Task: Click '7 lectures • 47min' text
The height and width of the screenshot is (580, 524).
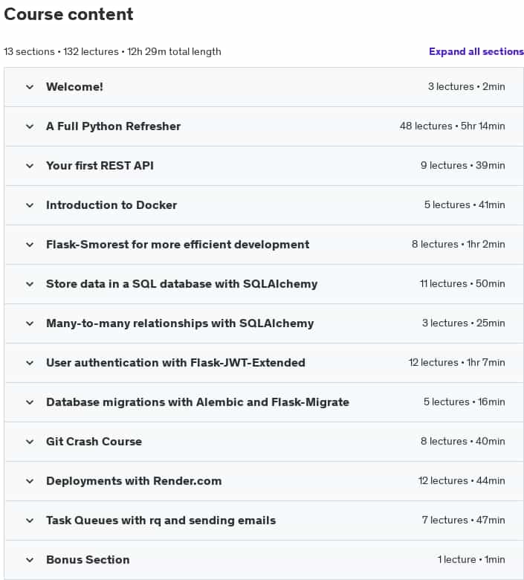Action: click(463, 520)
